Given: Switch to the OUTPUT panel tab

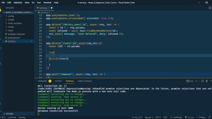Looking at the screenshot, I should pos(58,81).
